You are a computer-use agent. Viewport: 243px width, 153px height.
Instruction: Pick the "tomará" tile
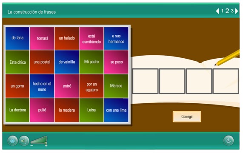(x=42, y=38)
